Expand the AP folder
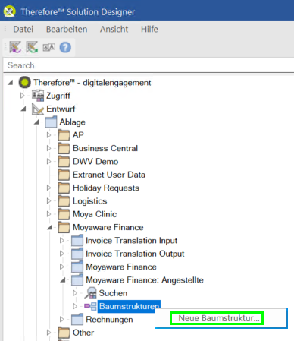This screenshot has width=294, height=341. coord(48,135)
